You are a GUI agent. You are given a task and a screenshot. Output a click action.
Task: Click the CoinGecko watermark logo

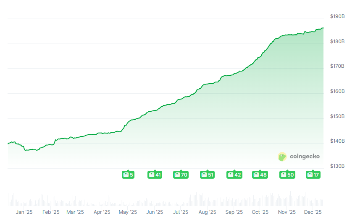pos(299,156)
